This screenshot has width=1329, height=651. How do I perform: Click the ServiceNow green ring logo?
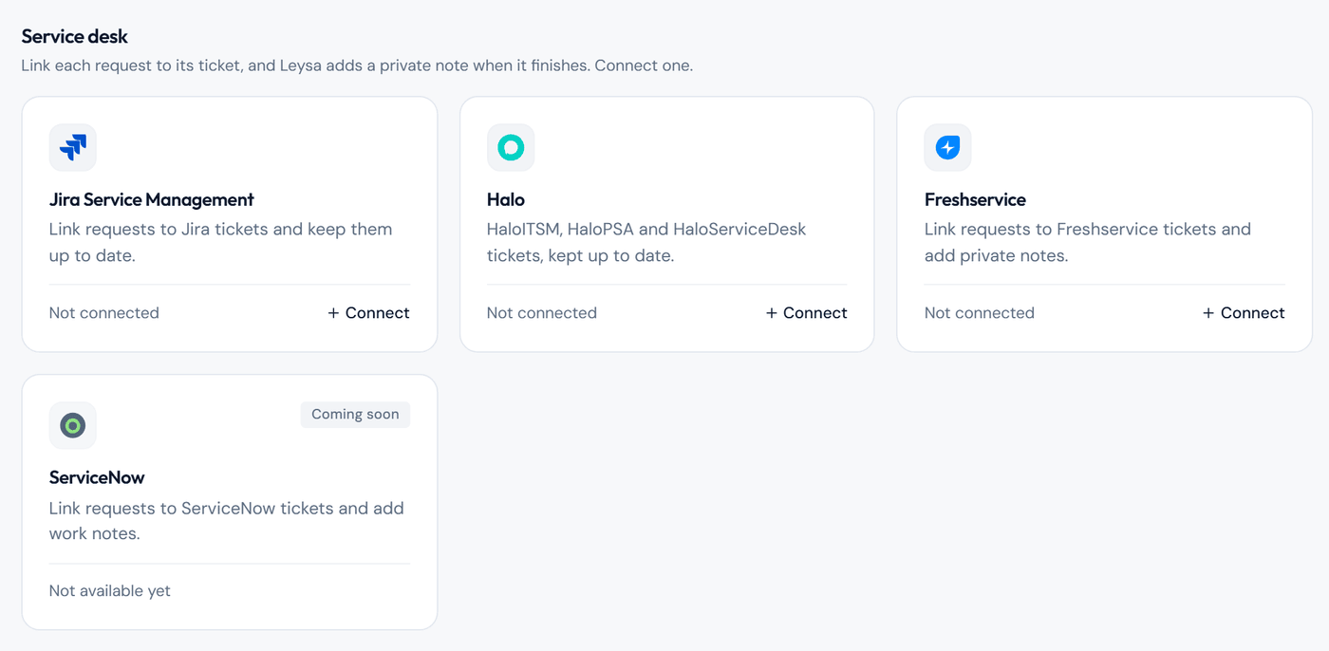(x=73, y=425)
